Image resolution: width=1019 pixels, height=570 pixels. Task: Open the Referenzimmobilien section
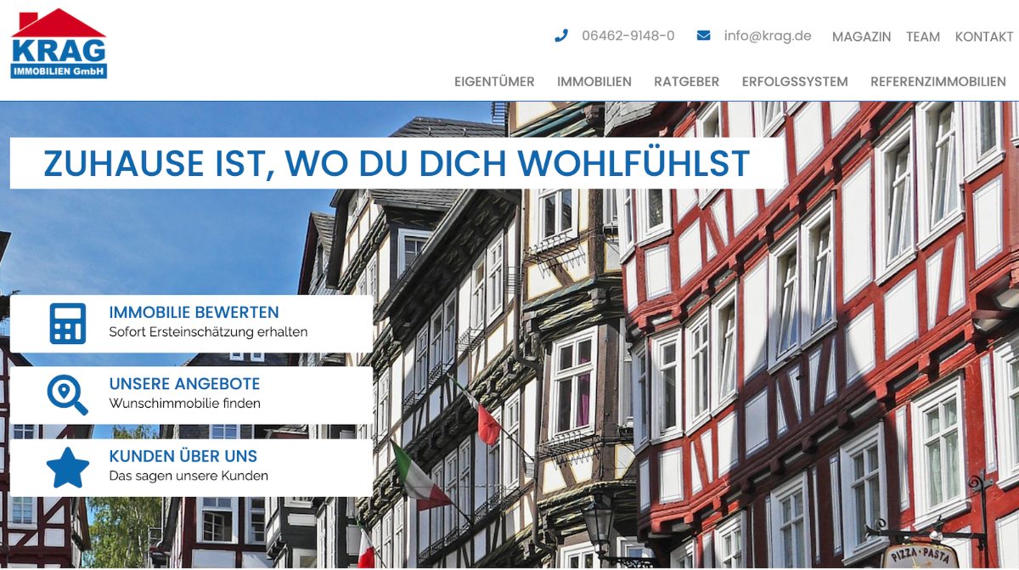[x=937, y=82]
